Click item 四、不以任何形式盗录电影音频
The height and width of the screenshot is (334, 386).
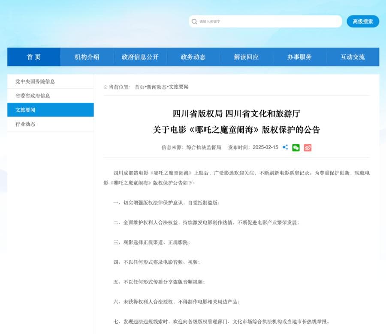[157, 262]
